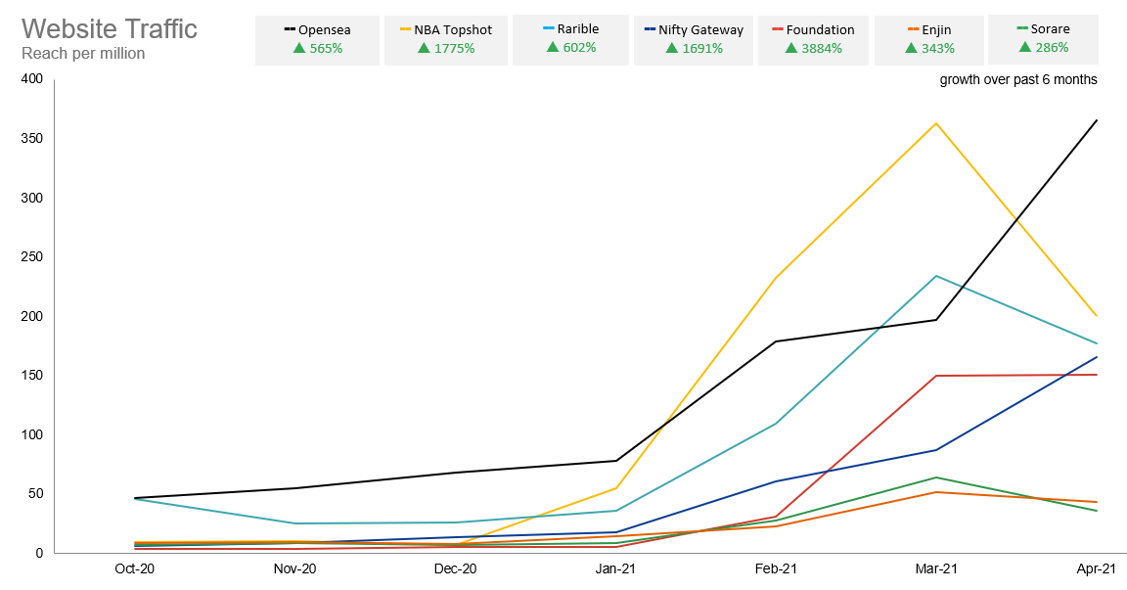
Task: Click the NBA Topshot peak at Mar-21
Action: click(936, 123)
